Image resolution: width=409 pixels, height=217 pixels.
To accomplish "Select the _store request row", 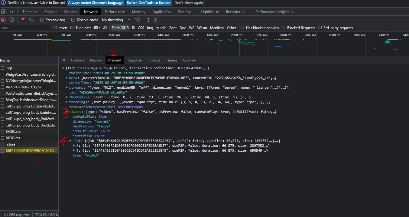I will coord(29,144).
